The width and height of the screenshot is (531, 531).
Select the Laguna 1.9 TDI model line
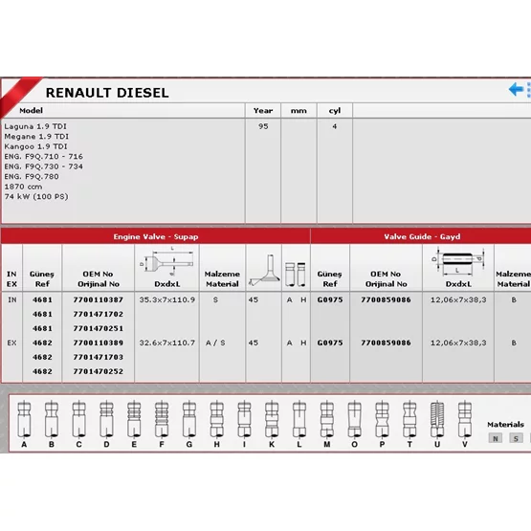coord(35,126)
